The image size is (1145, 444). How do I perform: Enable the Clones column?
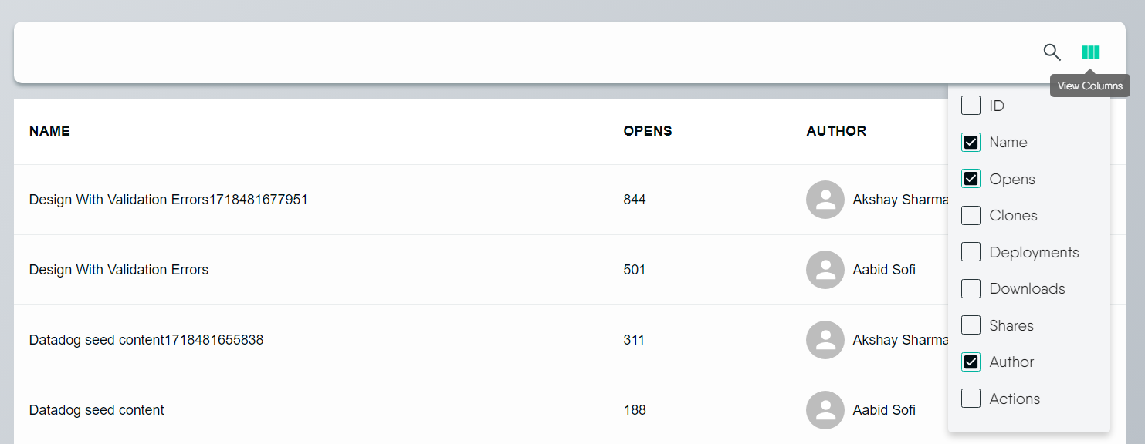[x=971, y=215]
